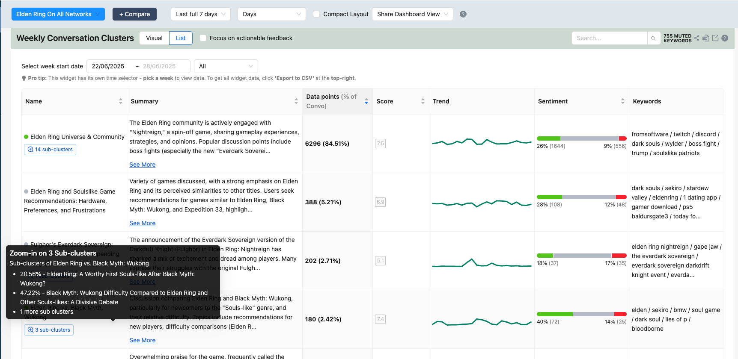Viewport: 738px width, 359px height.
Task: Click sentiment bar for 180 data points row
Action: tap(582, 314)
